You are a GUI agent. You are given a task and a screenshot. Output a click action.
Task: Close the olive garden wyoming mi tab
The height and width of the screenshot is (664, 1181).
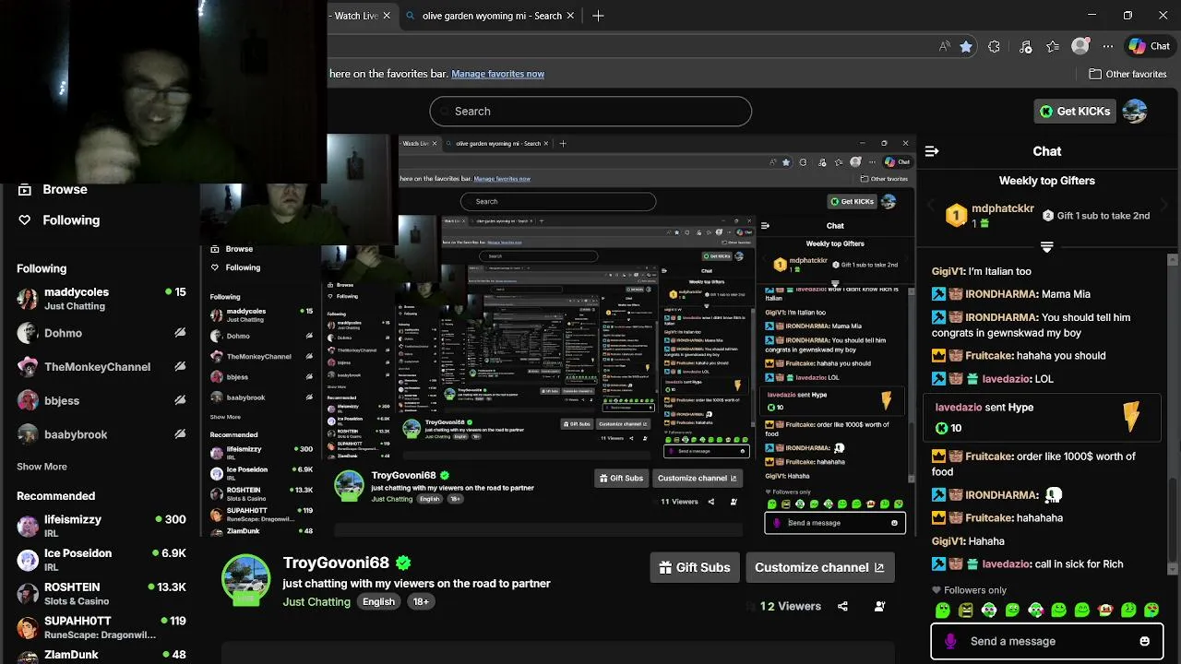[x=571, y=16]
